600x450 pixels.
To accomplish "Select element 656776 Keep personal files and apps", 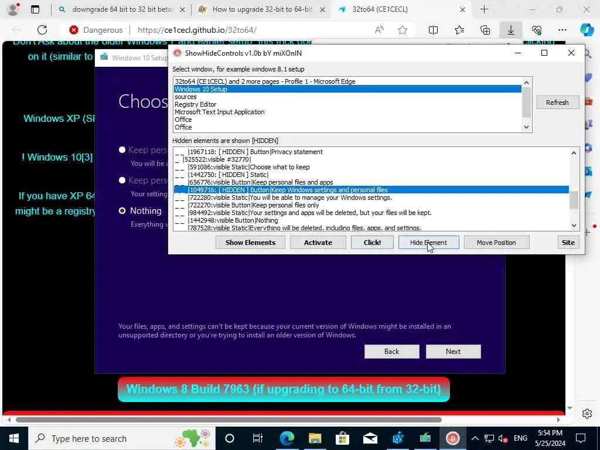I will pyautogui.click(x=371, y=182).
